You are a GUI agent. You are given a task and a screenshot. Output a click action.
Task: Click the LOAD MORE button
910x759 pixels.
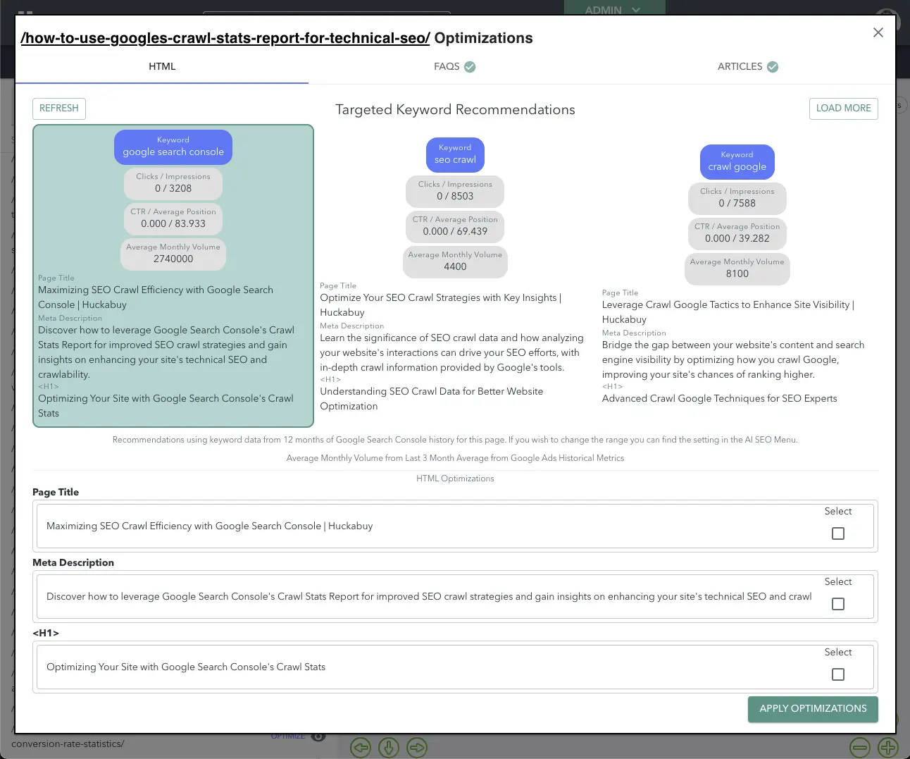point(843,109)
